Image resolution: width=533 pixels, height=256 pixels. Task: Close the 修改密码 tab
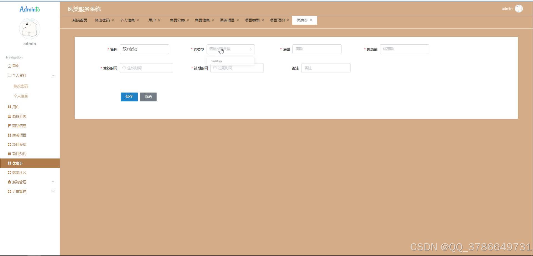coord(113,20)
